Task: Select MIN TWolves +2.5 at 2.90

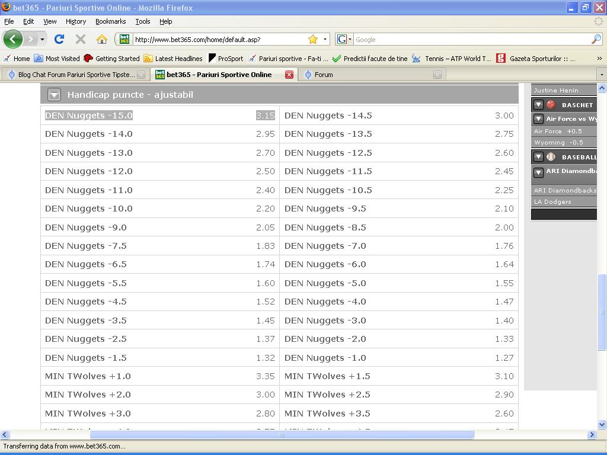Action: tap(399, 395)
